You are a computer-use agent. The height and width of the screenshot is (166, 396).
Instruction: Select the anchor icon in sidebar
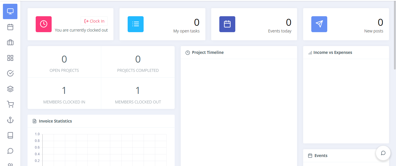click(10, 120)
